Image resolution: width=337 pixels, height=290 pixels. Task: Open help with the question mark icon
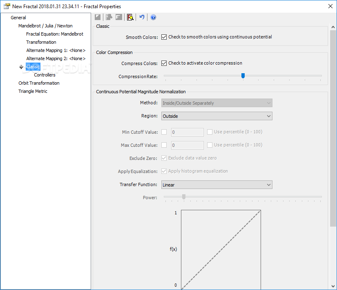click(x=153, y=17)
